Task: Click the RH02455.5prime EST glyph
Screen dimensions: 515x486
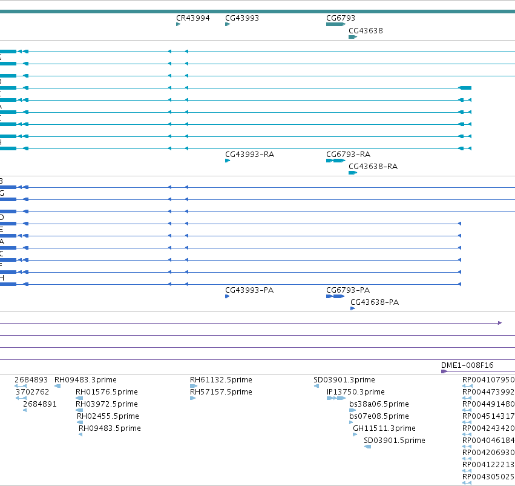Action: (x=80, y=422)
